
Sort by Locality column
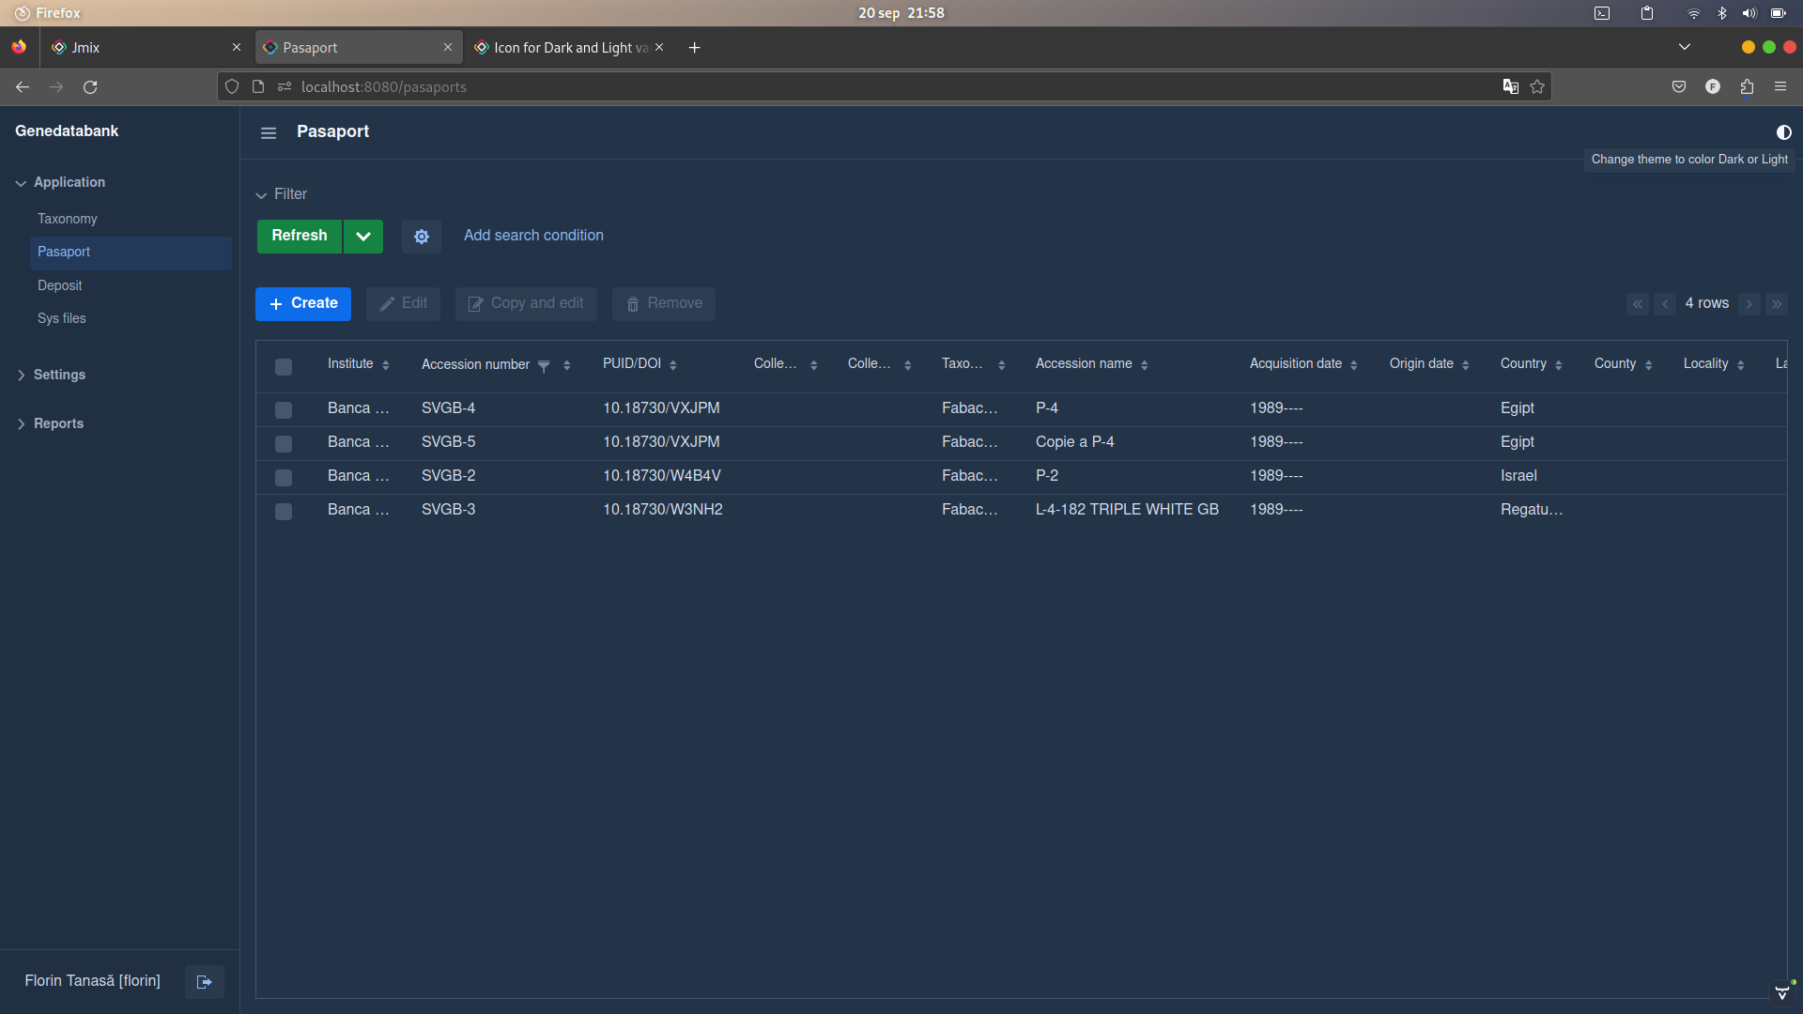(1741, 365)
